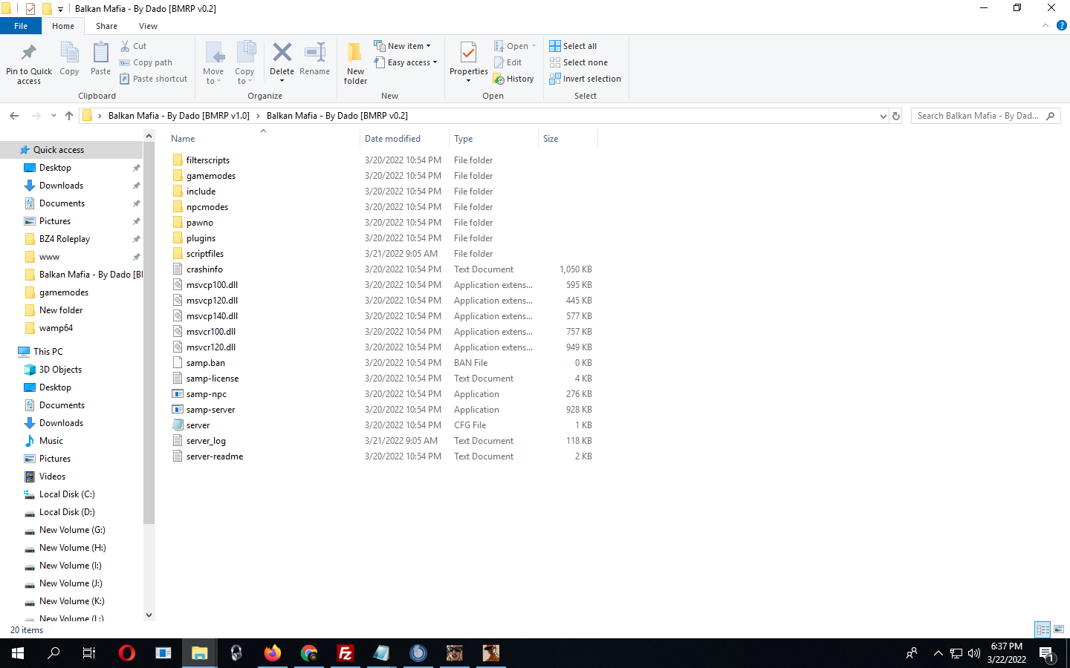Click the Select all icon
This screenshot has height=668, width=1070.
[x=555, y=46]
